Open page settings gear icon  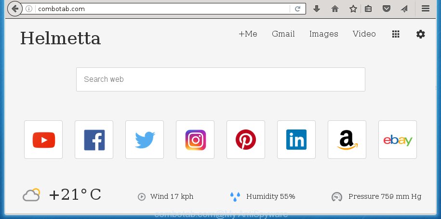click(420, 34)
